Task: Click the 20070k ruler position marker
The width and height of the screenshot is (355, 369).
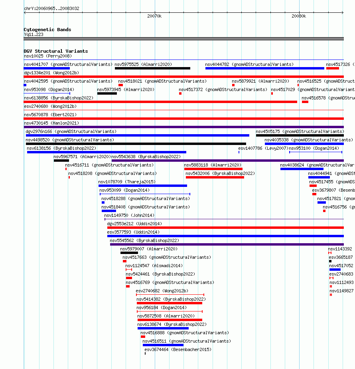Action: tap(154, 16)
